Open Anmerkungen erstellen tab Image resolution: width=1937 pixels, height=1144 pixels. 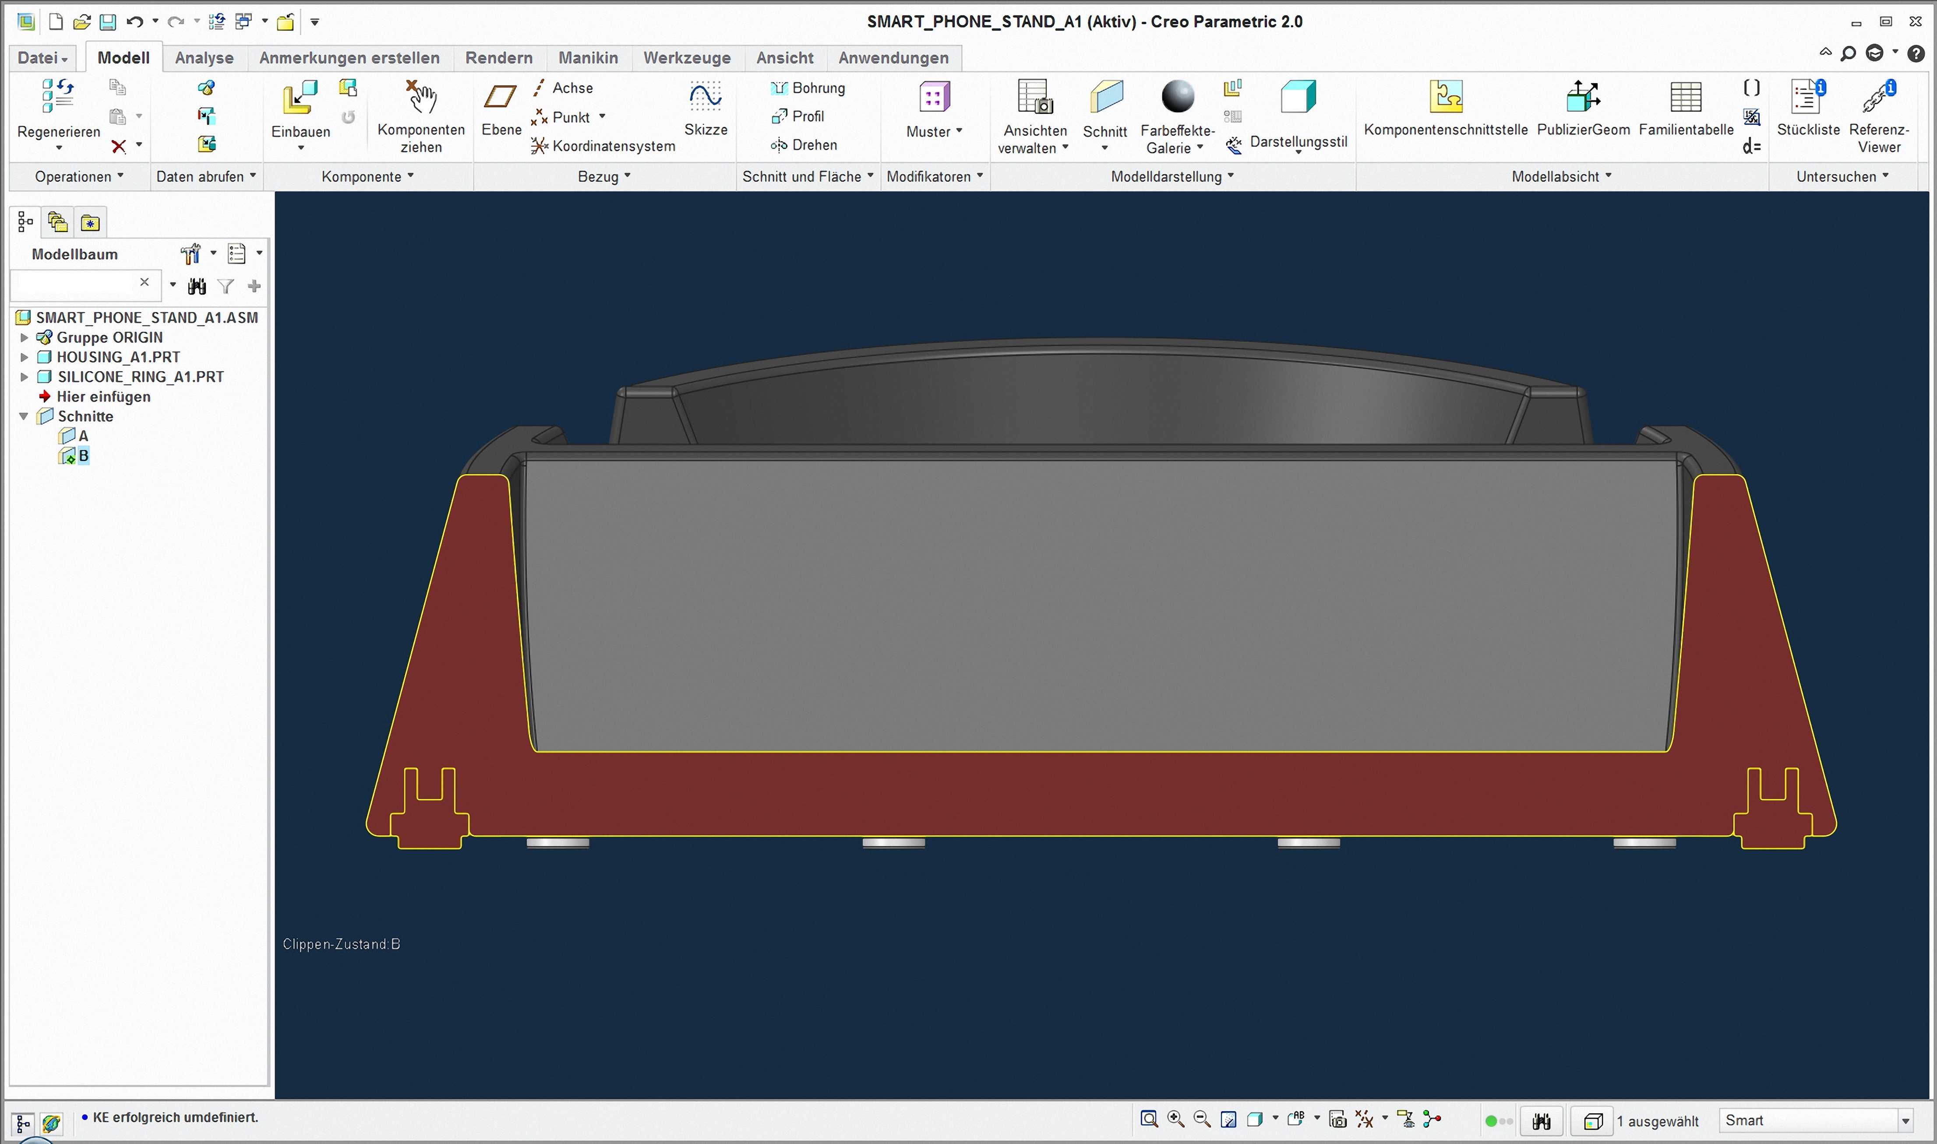click(x=349, y=58)
